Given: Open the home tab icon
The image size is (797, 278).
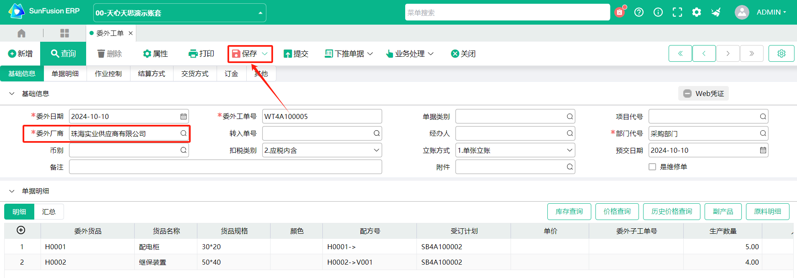Looking at the screenshot, I should (x=22, y=33).
